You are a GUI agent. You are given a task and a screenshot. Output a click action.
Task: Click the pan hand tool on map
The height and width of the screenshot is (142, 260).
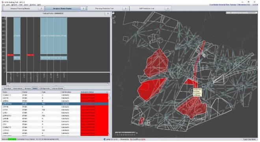click(x=114, y=13)
